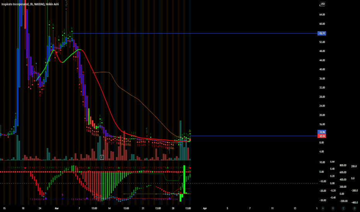Viewport: 360px width, 212px height.
Task: Click the 64.00 price axis value
Action: [322, 15]
